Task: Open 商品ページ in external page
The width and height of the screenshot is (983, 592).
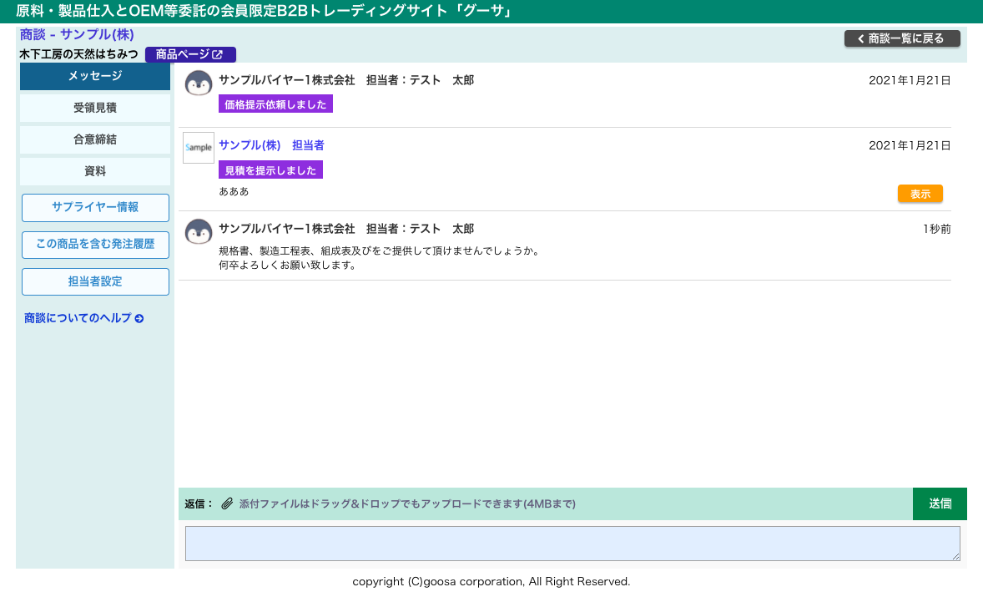Action: [190, 54]
